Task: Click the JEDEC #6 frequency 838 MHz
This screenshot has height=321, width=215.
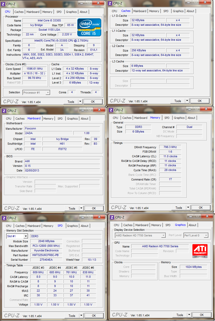Action: (x=88, y=272)
